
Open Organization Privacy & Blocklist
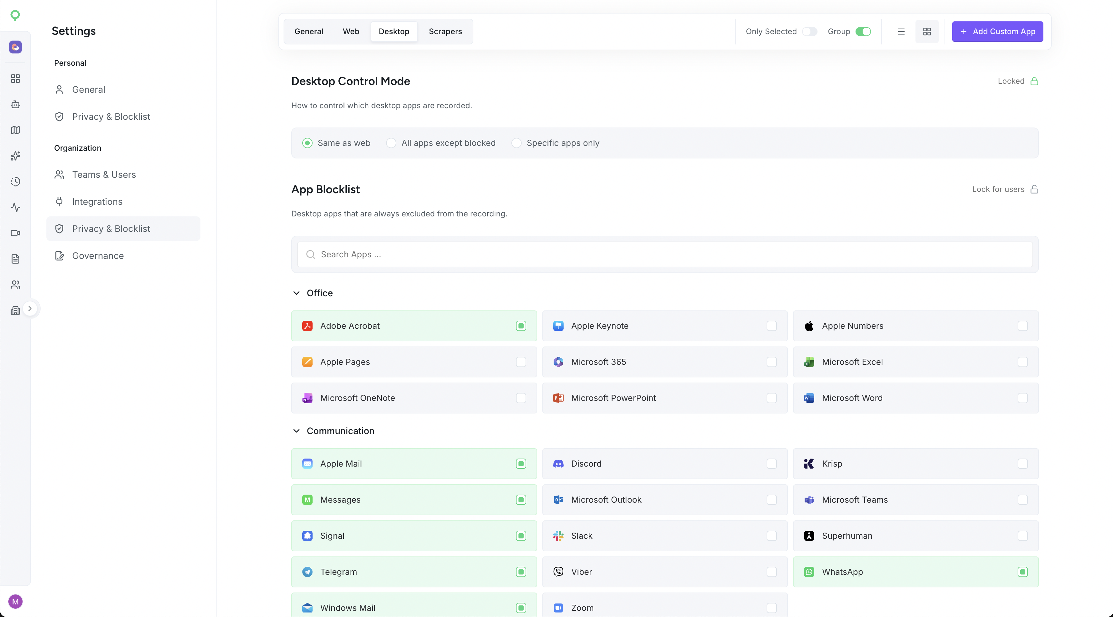[x=123, y=229]
